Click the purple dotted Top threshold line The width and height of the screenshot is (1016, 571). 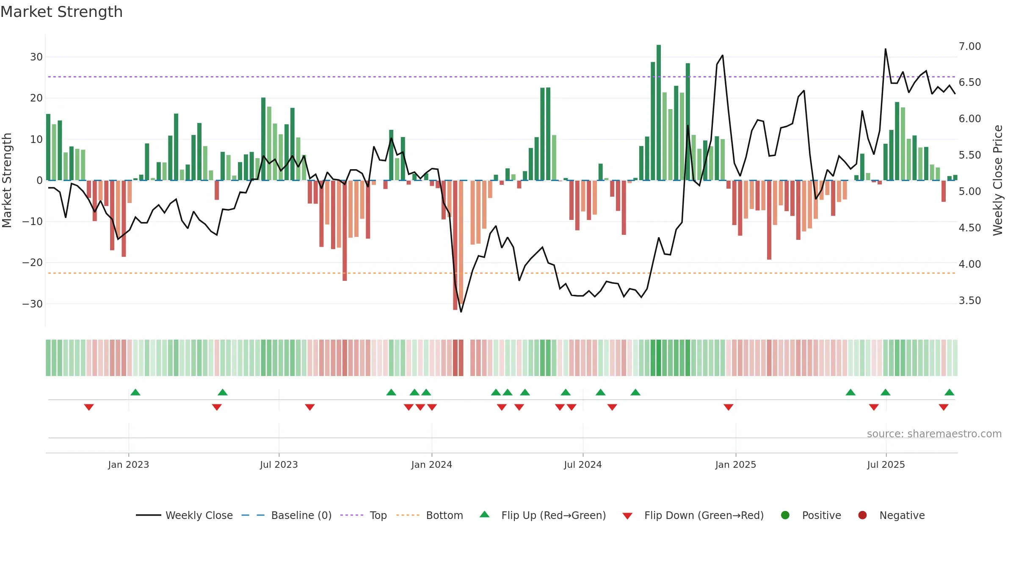502,77
